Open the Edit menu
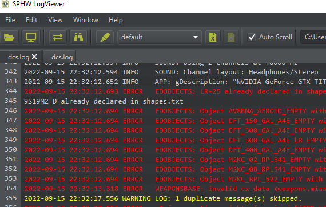This screenshot has height=207, width=326. pyautogui.click(x=31, y=20)
